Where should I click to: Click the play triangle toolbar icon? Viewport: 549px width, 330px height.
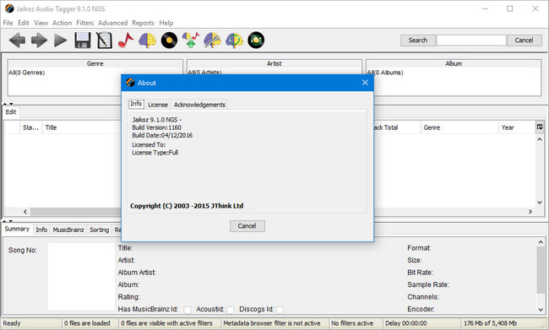click(60, 41)
